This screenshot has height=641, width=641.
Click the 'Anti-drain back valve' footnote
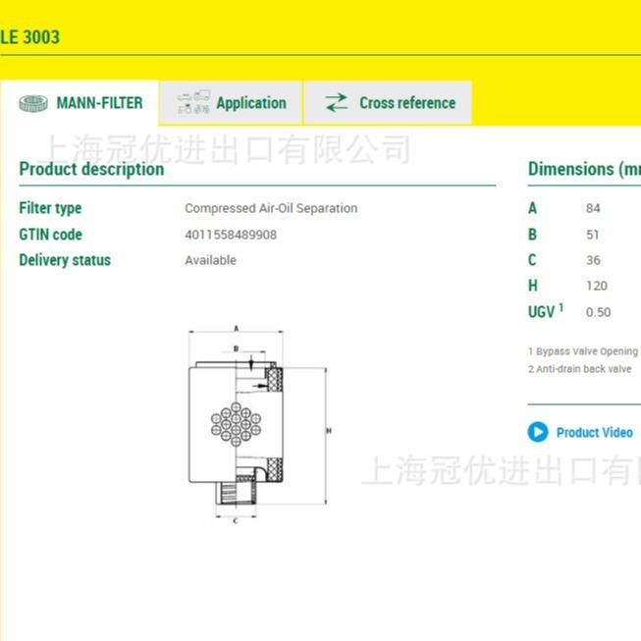(x=580, y=369)
